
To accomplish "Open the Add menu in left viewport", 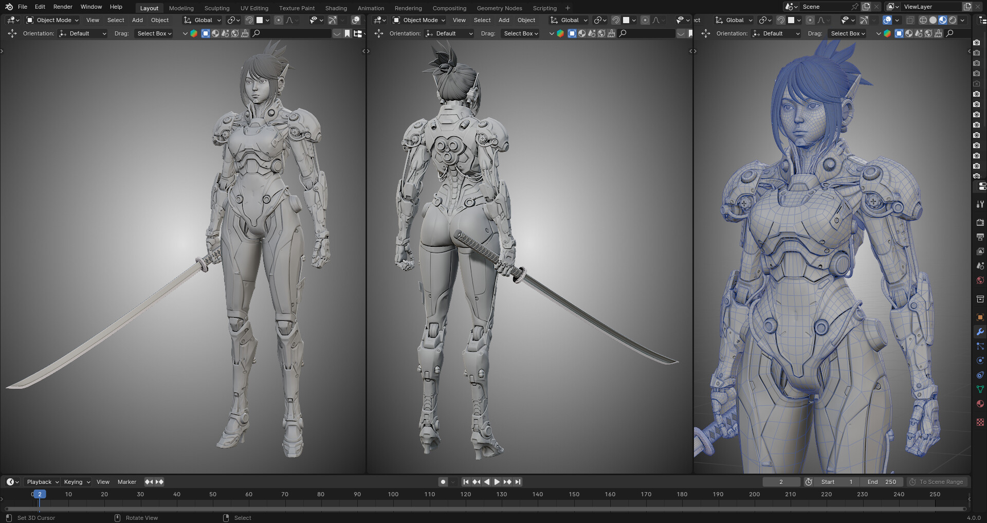I will click(x=137, y=20).
